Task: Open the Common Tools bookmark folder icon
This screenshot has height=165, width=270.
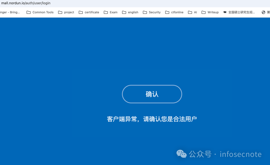Action: [x=28, y=12]
